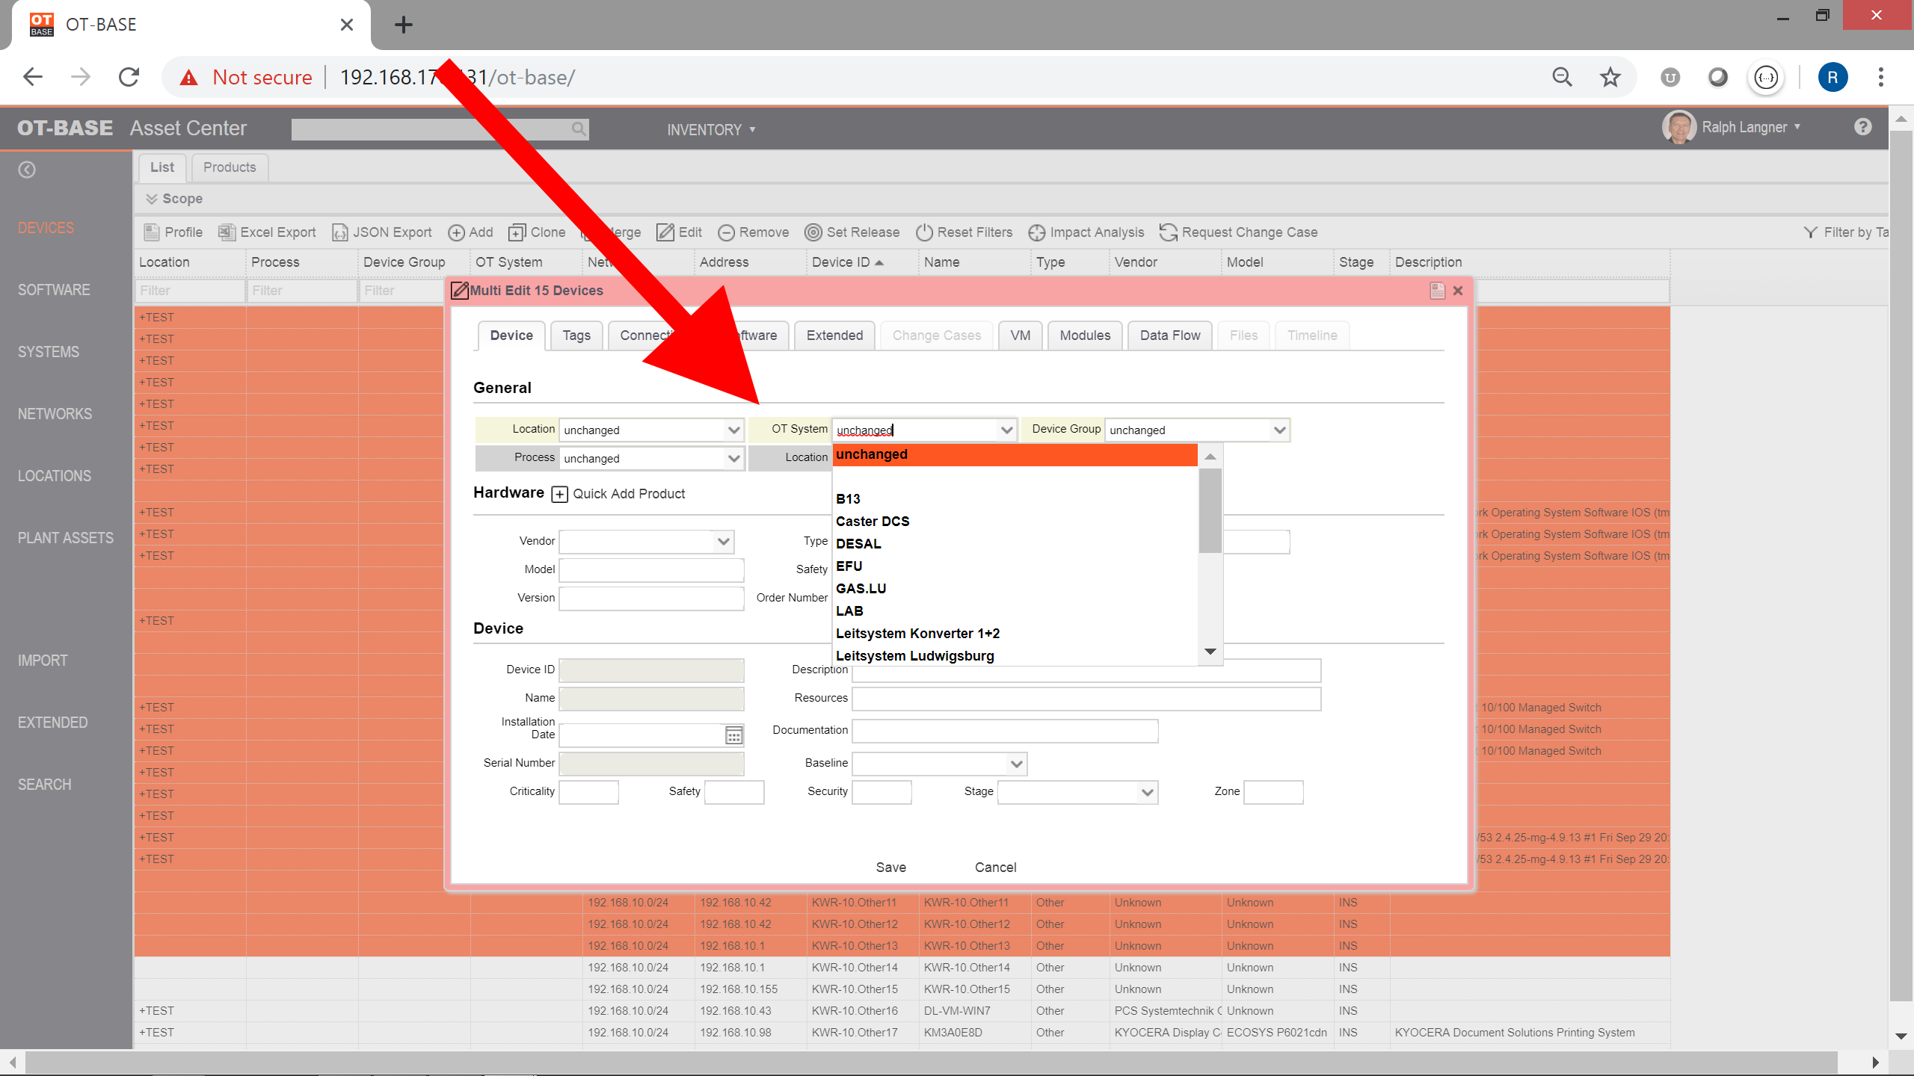Click Reset Filters in the toolbar
The height and width of the screenshot is (1076, 1914).
click(x=964, y=232)
